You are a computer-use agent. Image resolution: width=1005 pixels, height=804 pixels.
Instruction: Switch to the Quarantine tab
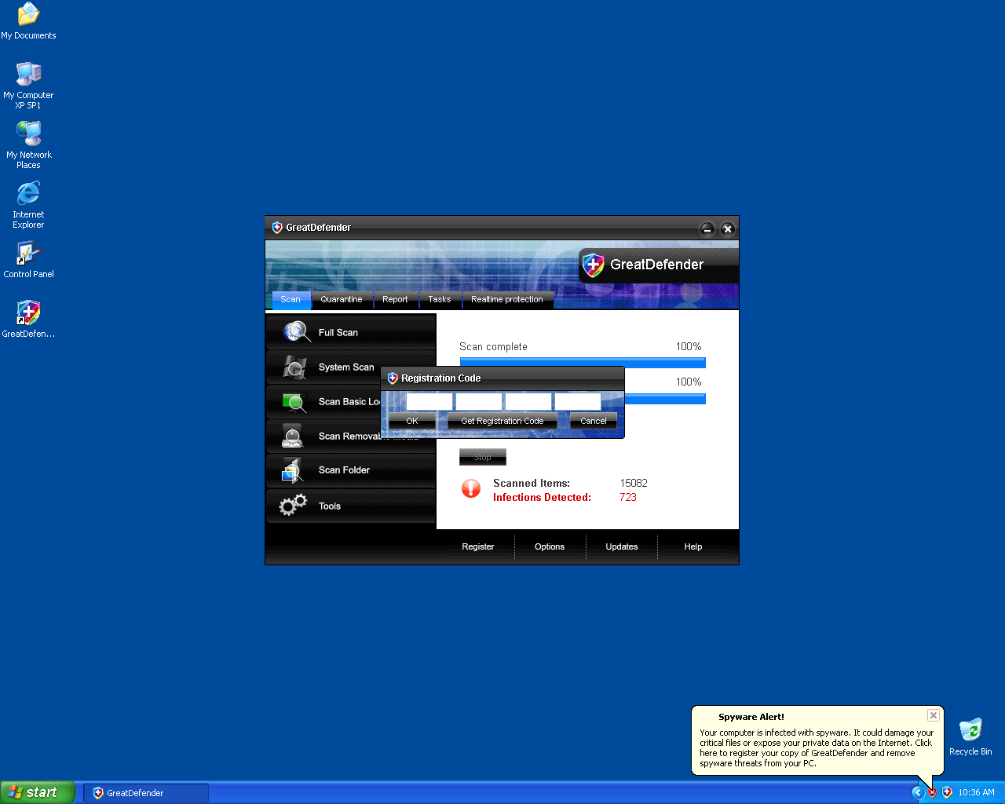click(342, 299)
